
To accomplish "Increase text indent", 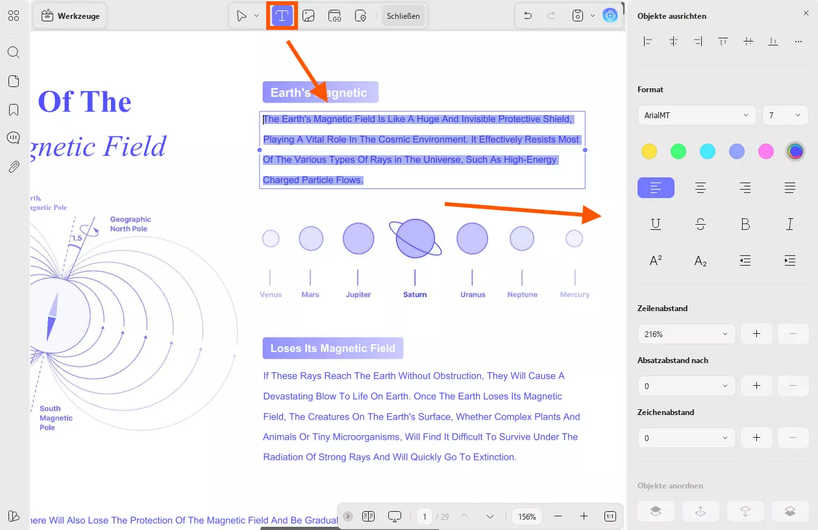I will (790, 260).
